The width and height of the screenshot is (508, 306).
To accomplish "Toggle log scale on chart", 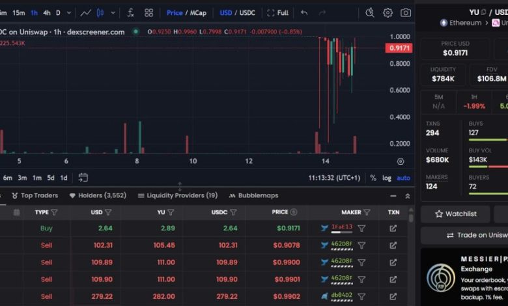I will (x=387, y=178).
